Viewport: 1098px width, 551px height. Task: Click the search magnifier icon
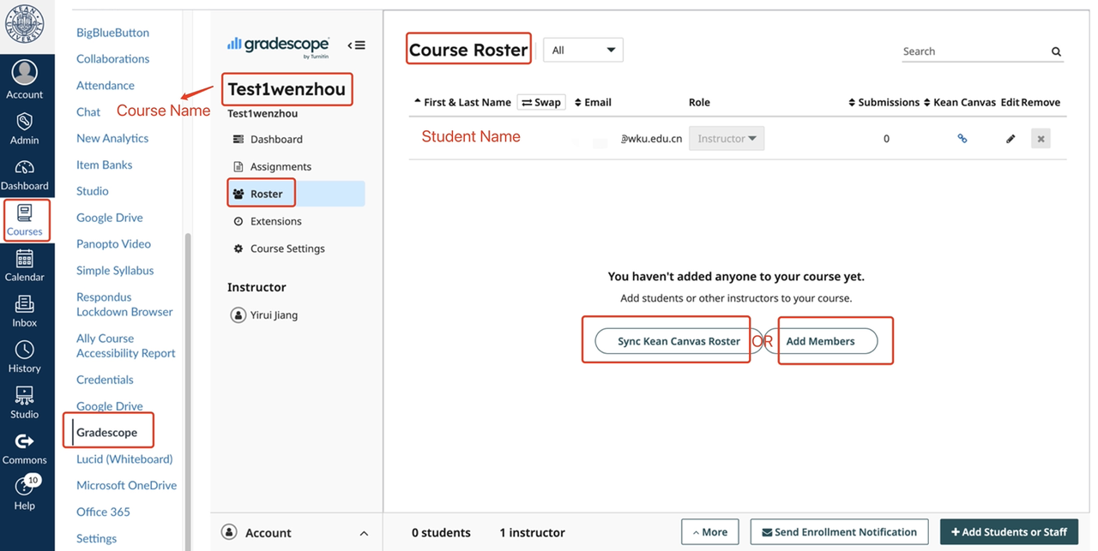coord(1056,51)
